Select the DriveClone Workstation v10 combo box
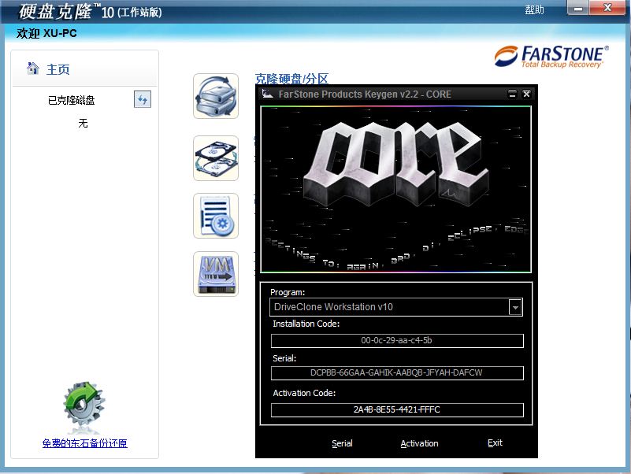The image size is (631, 474). pos(389,307)
